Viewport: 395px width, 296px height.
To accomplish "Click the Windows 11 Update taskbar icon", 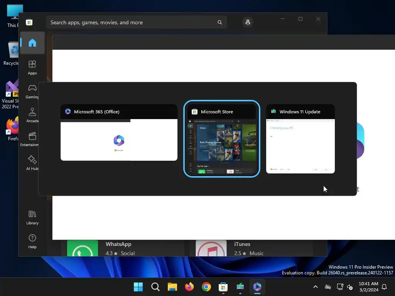I will click(240, 287).
